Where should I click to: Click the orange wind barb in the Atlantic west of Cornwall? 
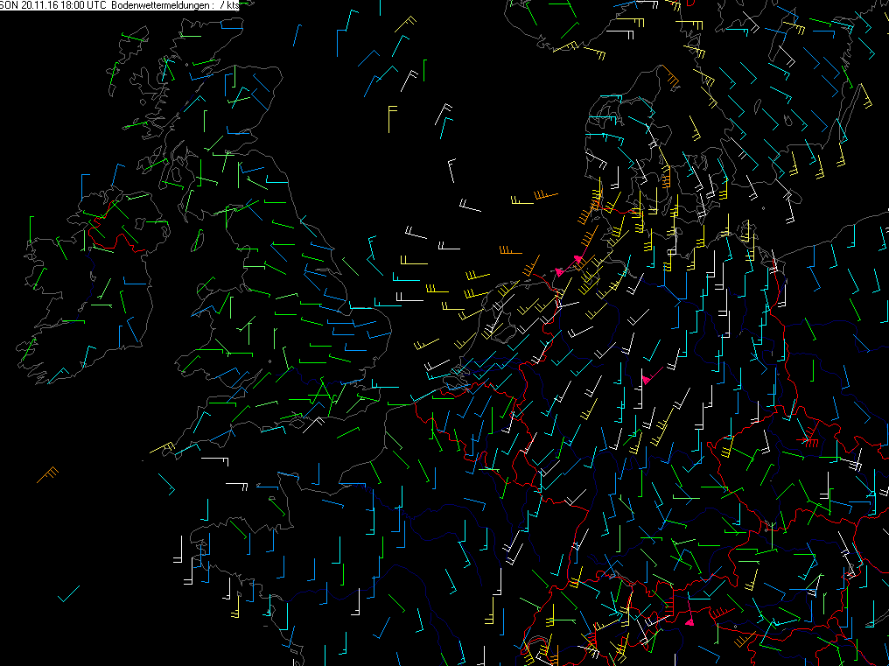(47, 475)
